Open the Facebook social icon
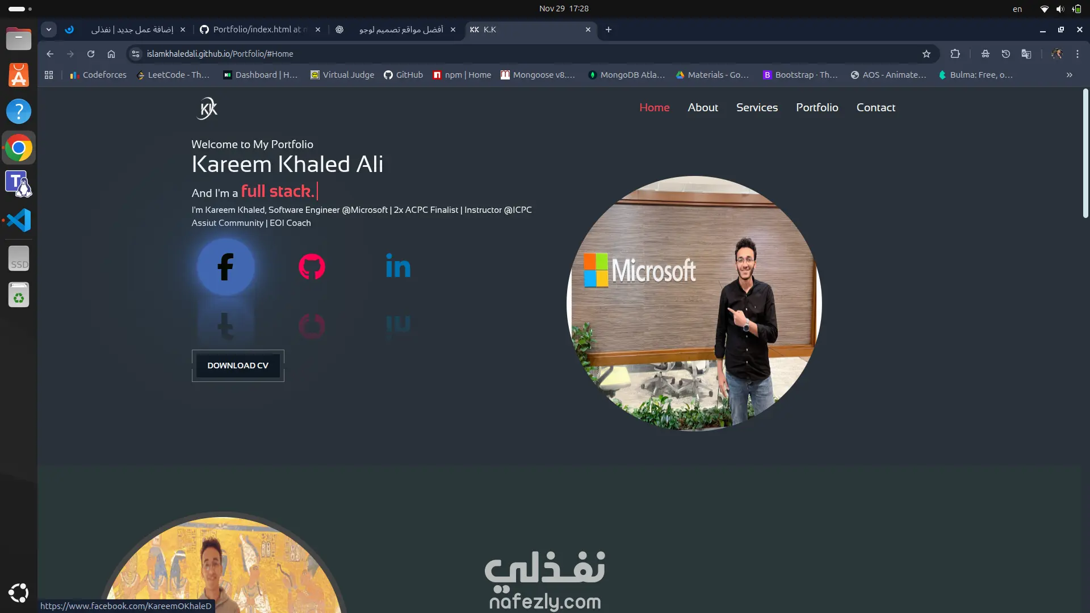 point(225,267)
